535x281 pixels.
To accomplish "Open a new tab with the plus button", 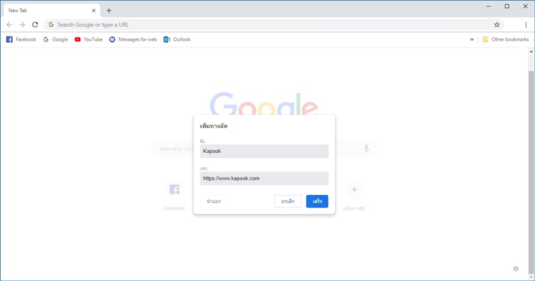I will [x=109, y=11].
